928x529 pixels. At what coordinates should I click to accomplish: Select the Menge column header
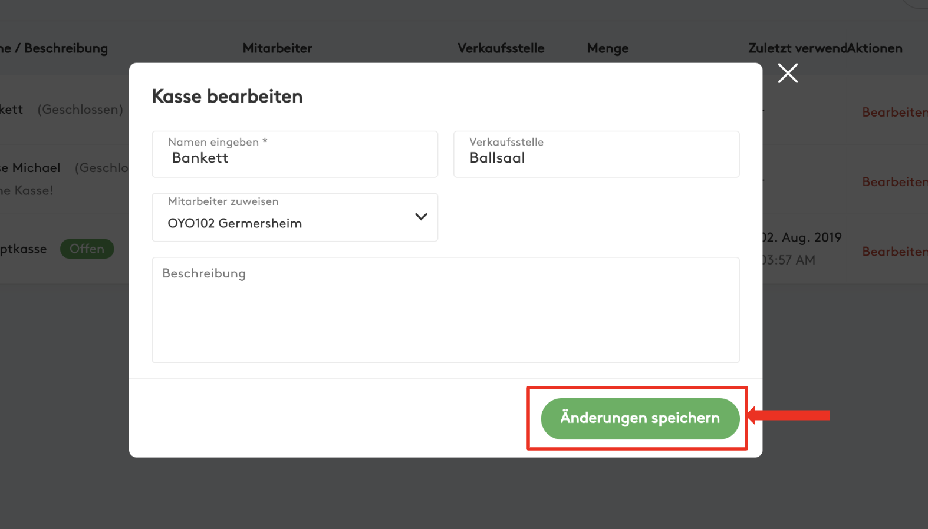(608, 48)
